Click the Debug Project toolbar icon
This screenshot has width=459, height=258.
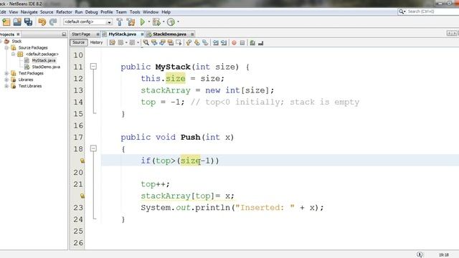156,22
